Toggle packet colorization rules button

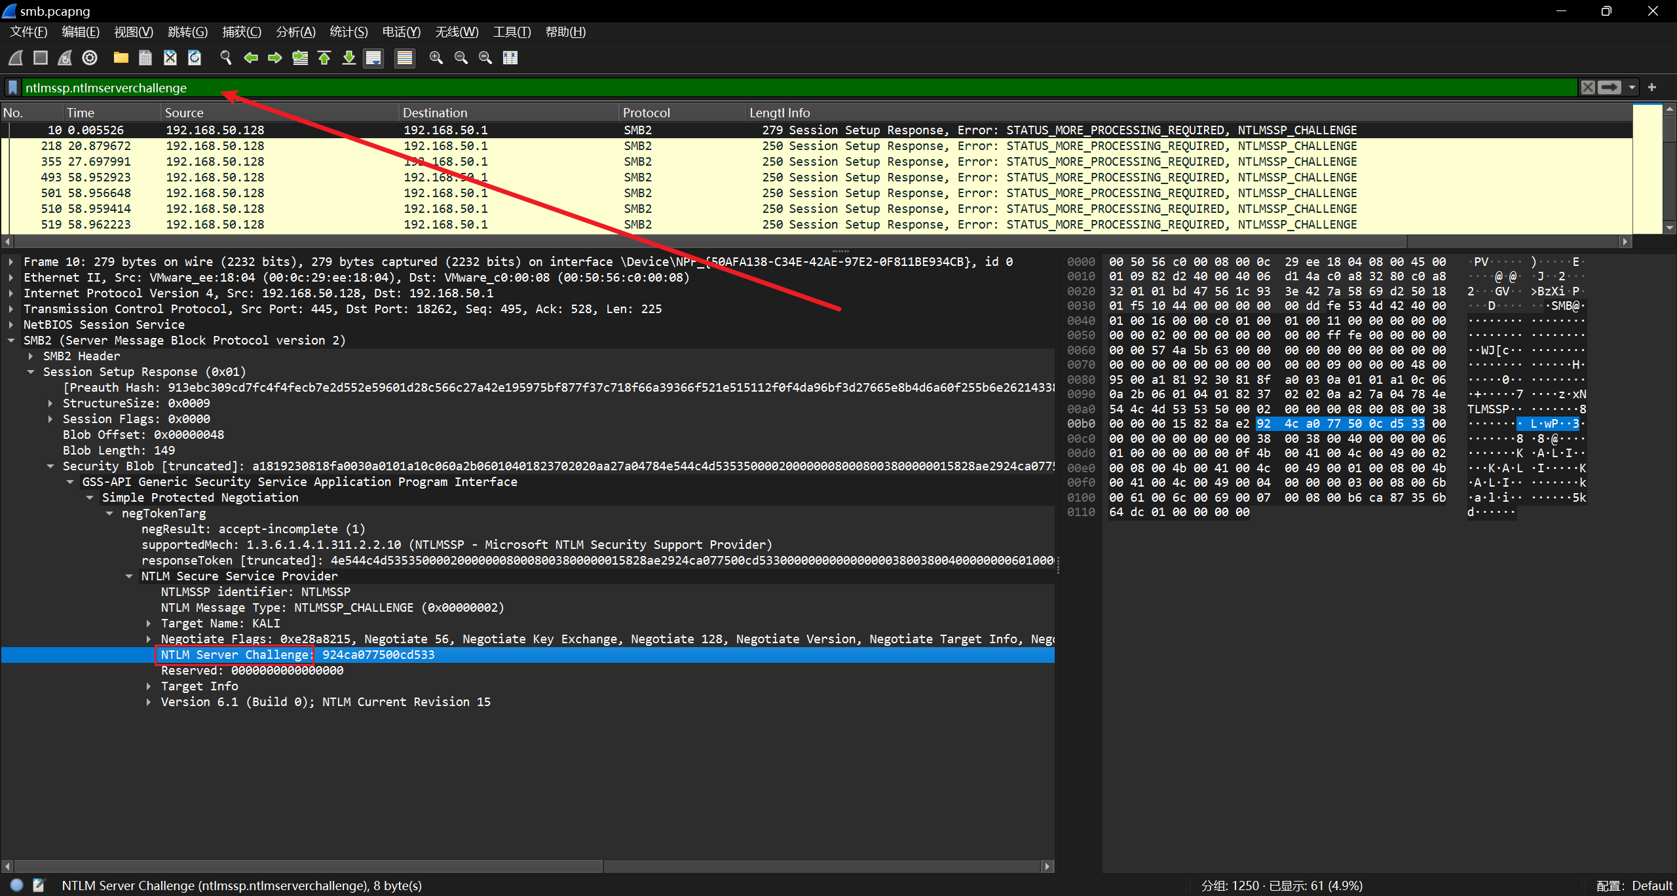click(x=405, y=58)
